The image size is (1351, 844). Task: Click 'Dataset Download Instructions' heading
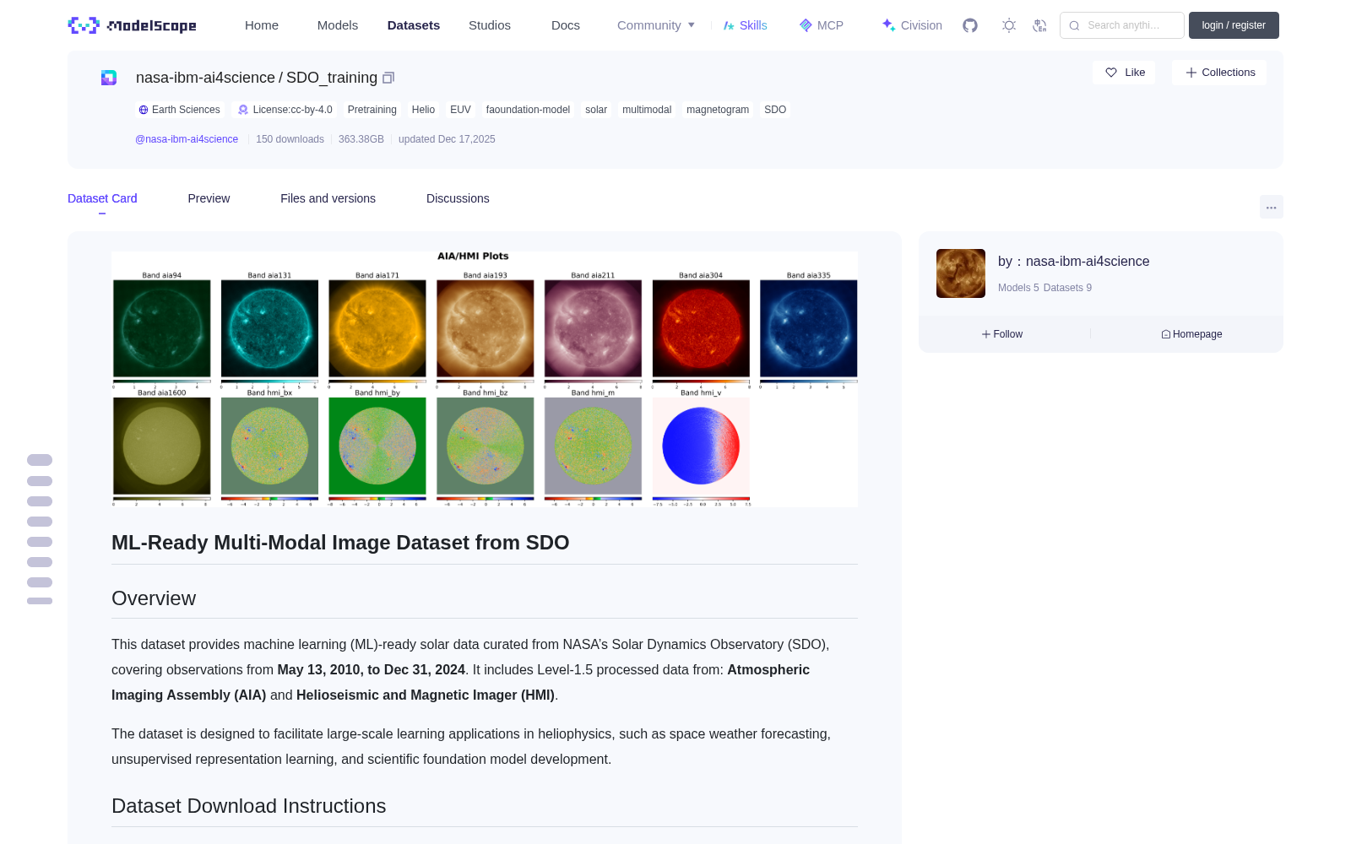click(x=249, y=806)
